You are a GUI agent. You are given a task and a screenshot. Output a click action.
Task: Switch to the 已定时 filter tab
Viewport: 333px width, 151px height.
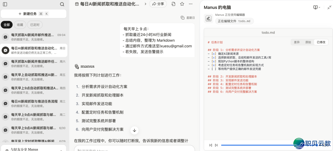[x=35, y=25]
